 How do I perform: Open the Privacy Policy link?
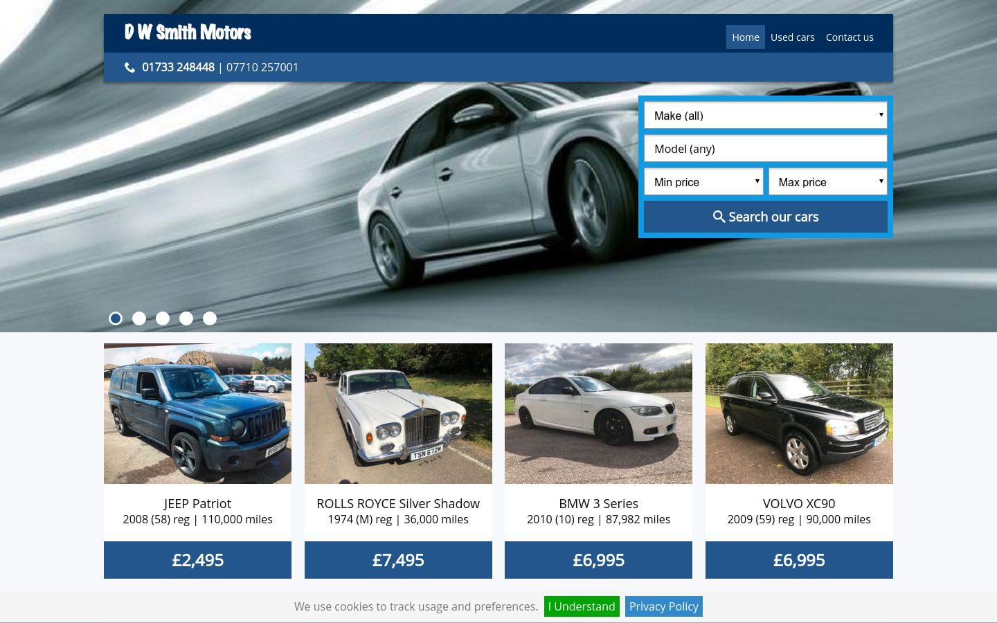pyautogui.click(x=664, y=606)
